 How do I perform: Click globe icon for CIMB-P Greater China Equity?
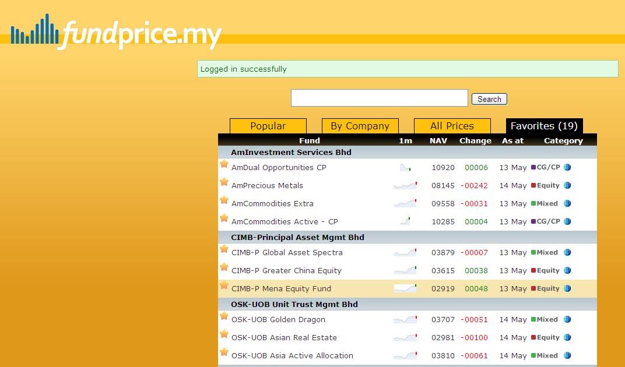coord(567,270)
